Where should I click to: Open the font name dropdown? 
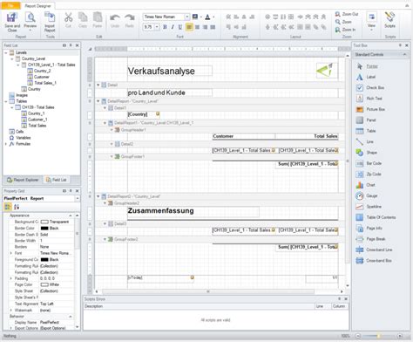(x=187, y=17)
